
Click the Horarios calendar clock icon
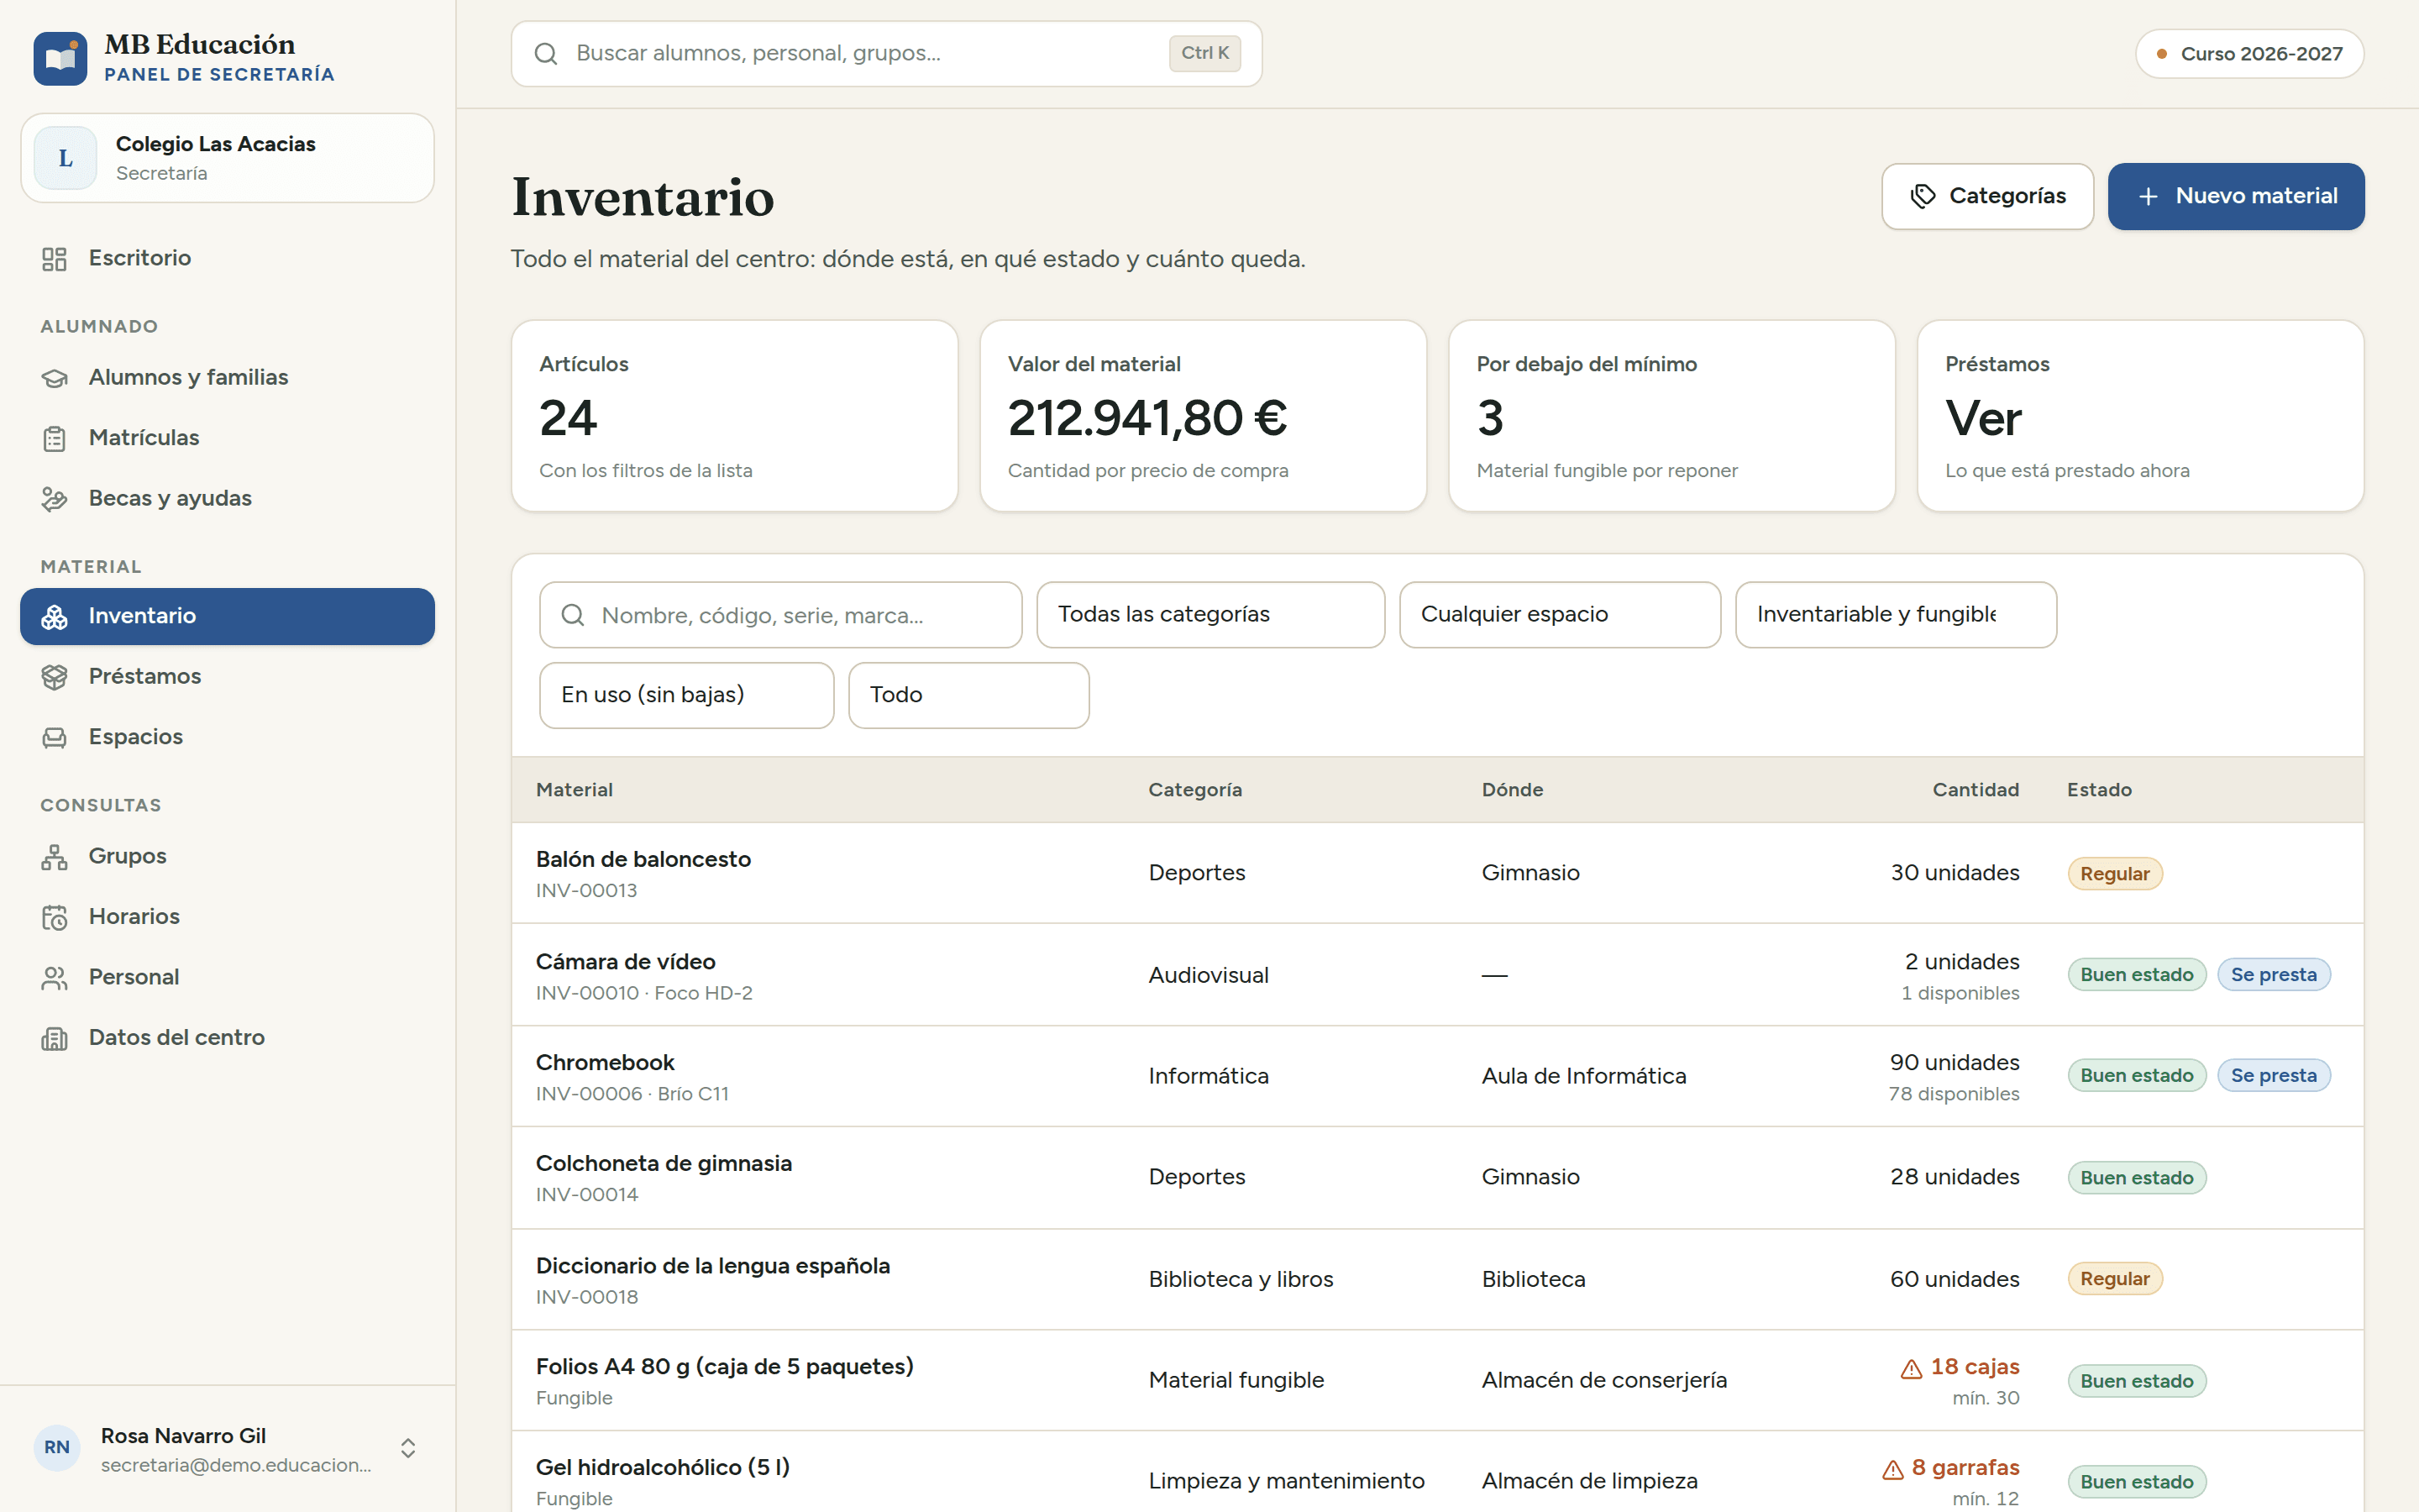point(54,917)
